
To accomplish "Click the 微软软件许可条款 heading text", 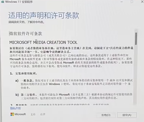I will (x=26, y=34).
